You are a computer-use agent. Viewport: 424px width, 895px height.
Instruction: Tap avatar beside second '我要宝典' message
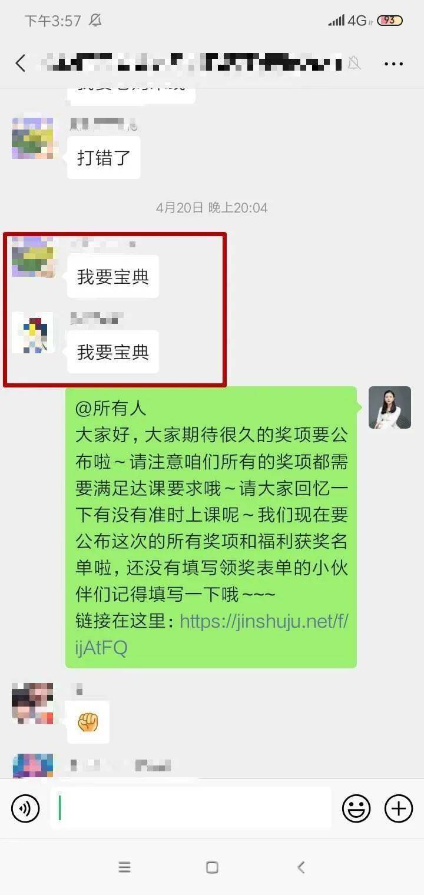(x=33, y=333)
